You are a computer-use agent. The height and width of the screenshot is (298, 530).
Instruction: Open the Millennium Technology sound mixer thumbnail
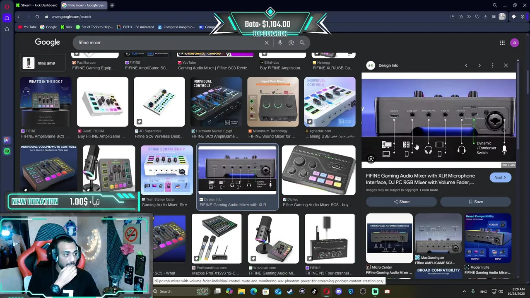pyautogui.click(x=273, y=102)
